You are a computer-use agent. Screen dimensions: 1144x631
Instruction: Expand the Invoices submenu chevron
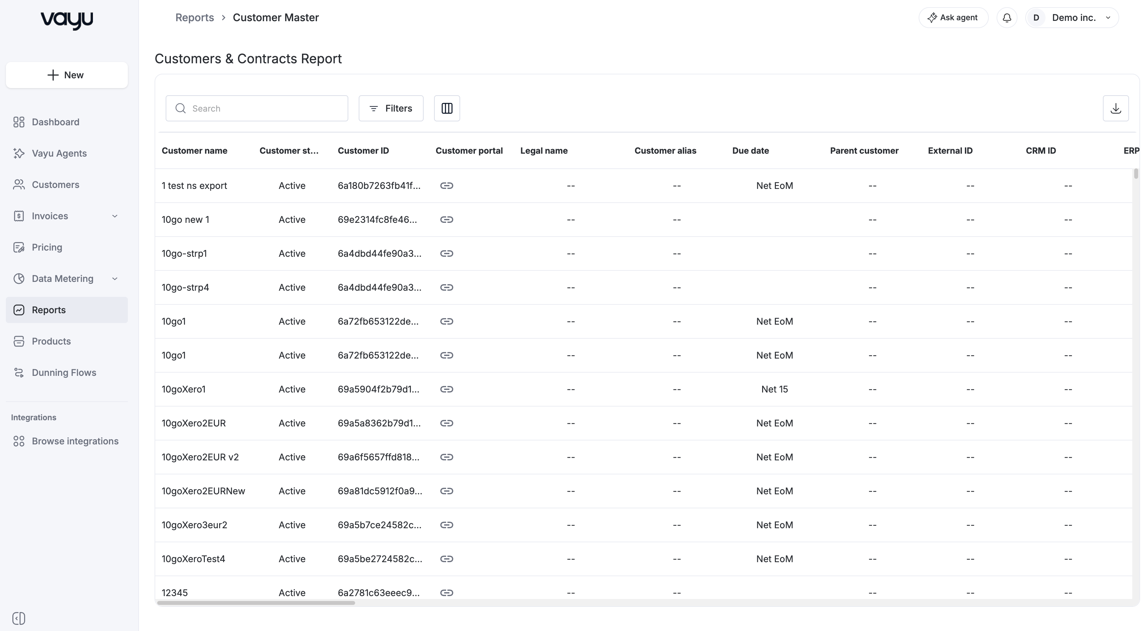[114, 216]
